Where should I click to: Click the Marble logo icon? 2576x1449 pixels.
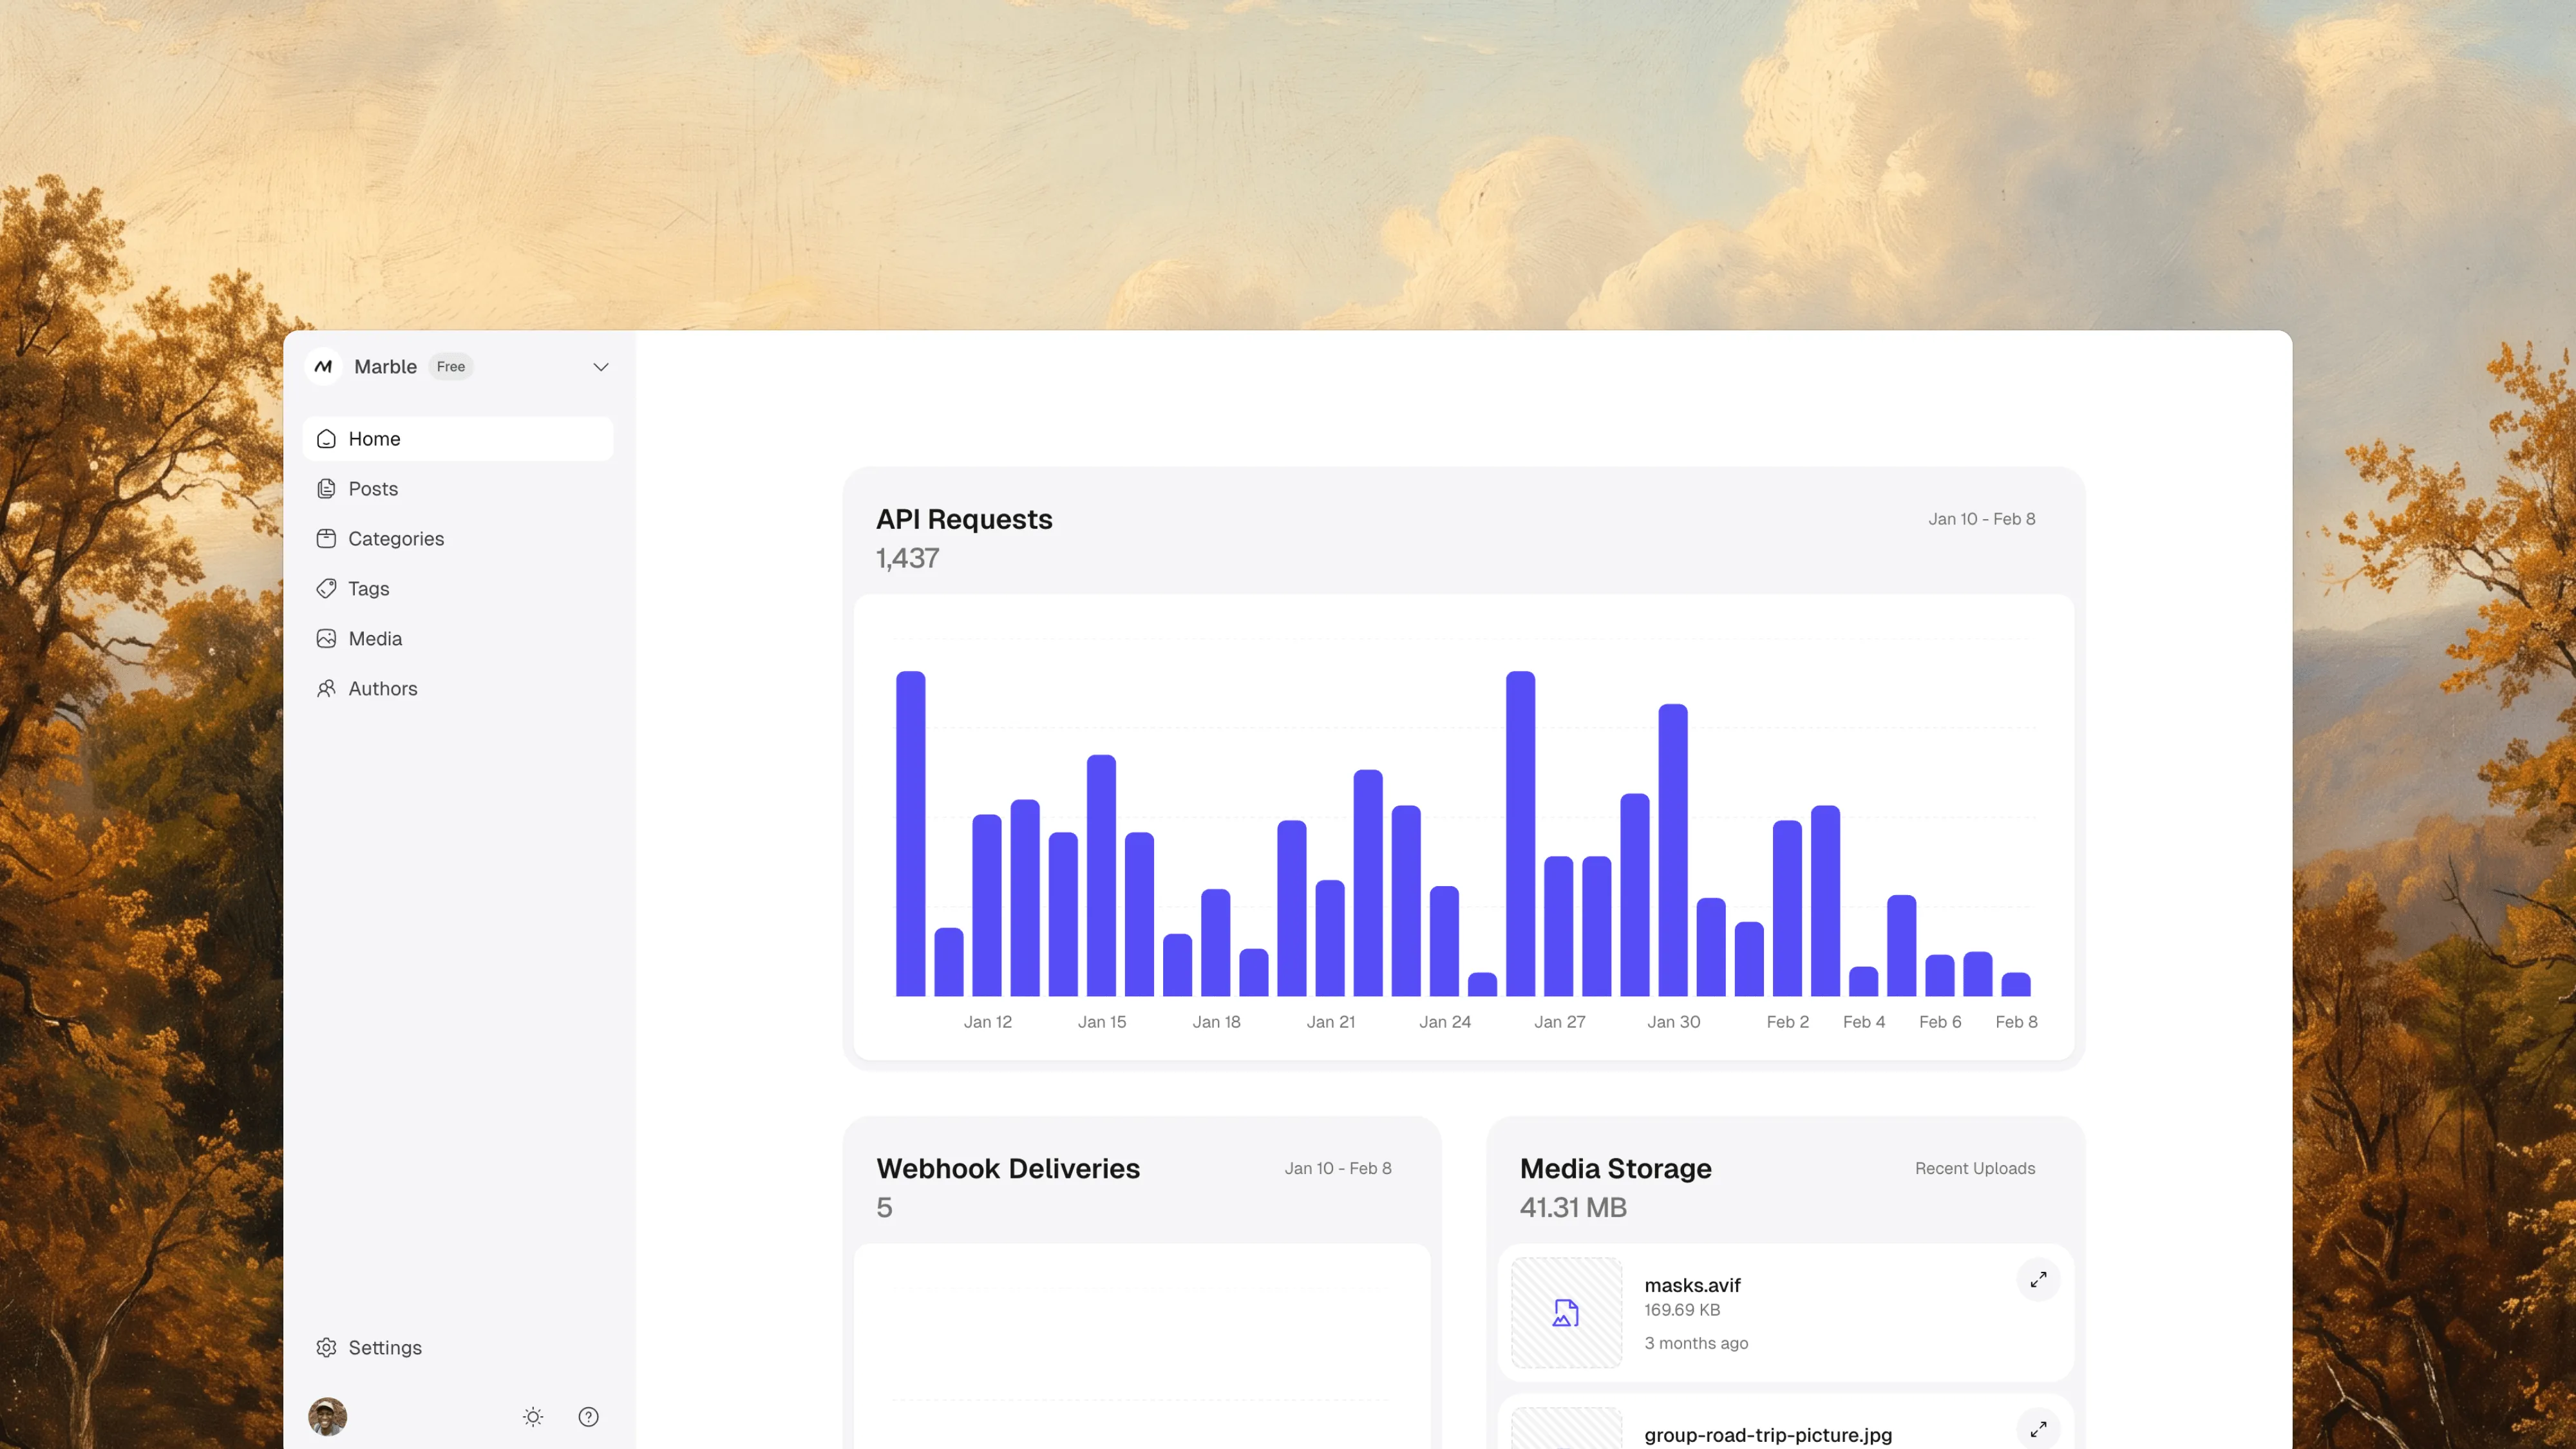tap(323, 367)
